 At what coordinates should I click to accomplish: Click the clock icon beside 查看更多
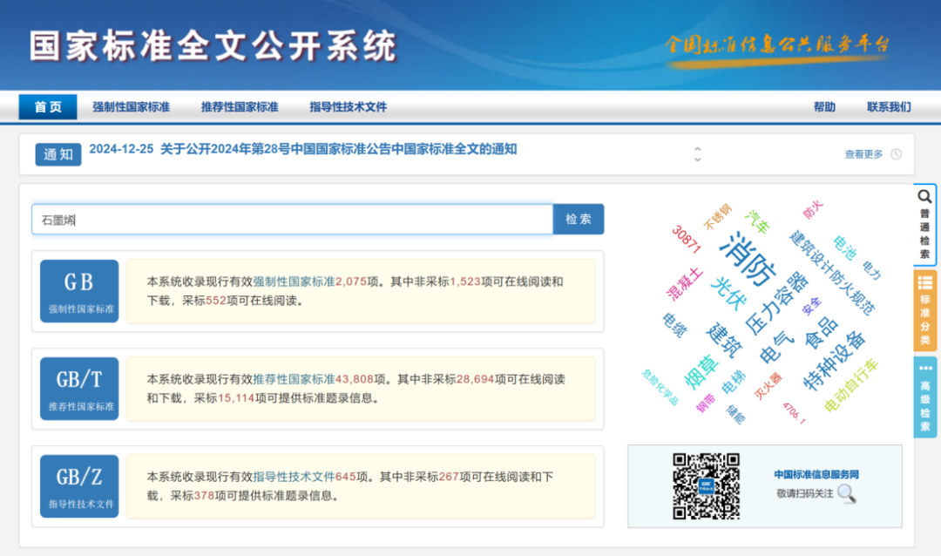click(896, 154)
